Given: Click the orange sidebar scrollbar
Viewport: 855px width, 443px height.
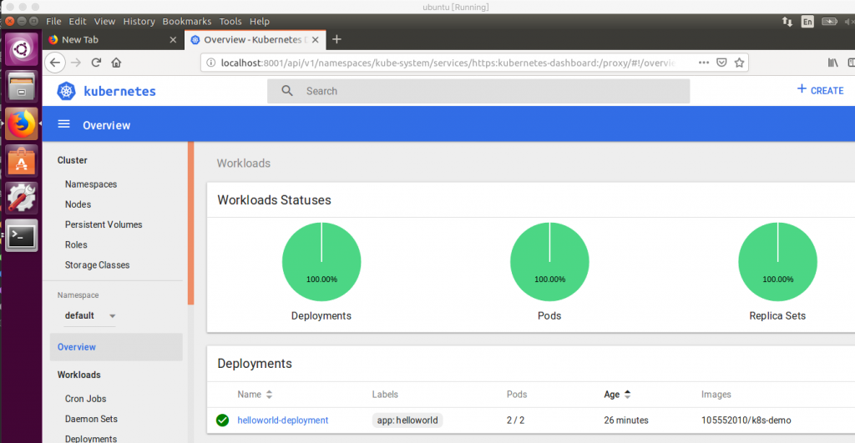Looking at the screenshot, I should tap(191, 223).
